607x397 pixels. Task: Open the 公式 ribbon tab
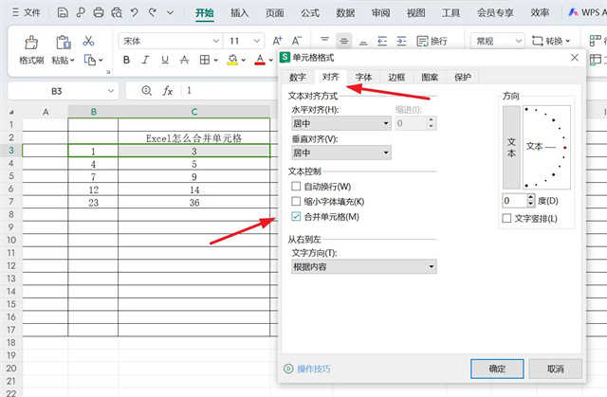point(310,12)
